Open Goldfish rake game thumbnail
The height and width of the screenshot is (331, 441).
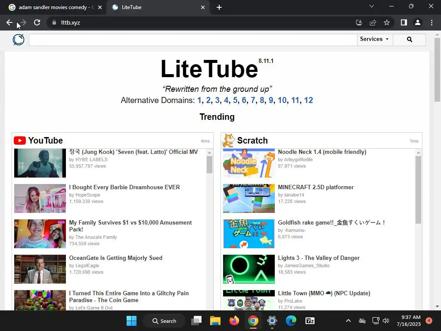pyautogui.click(x=248, y=234)
